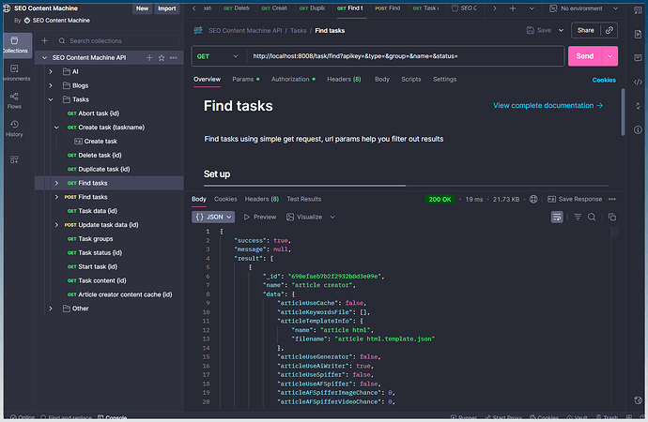Image resolution: width=648 pixels, height=422 pixels.
Task: Open the JSON format dropdown
Action: 213,217
